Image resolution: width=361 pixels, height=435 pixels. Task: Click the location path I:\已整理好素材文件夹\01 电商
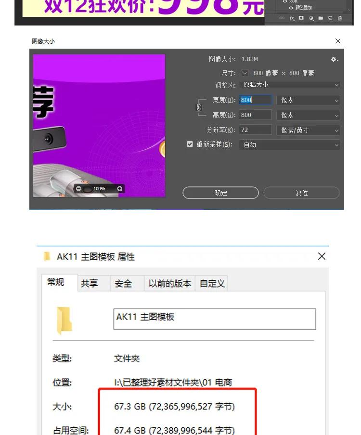pos(173,383)
